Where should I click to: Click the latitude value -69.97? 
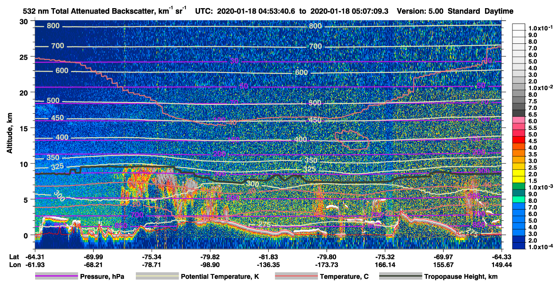(443, 257)
